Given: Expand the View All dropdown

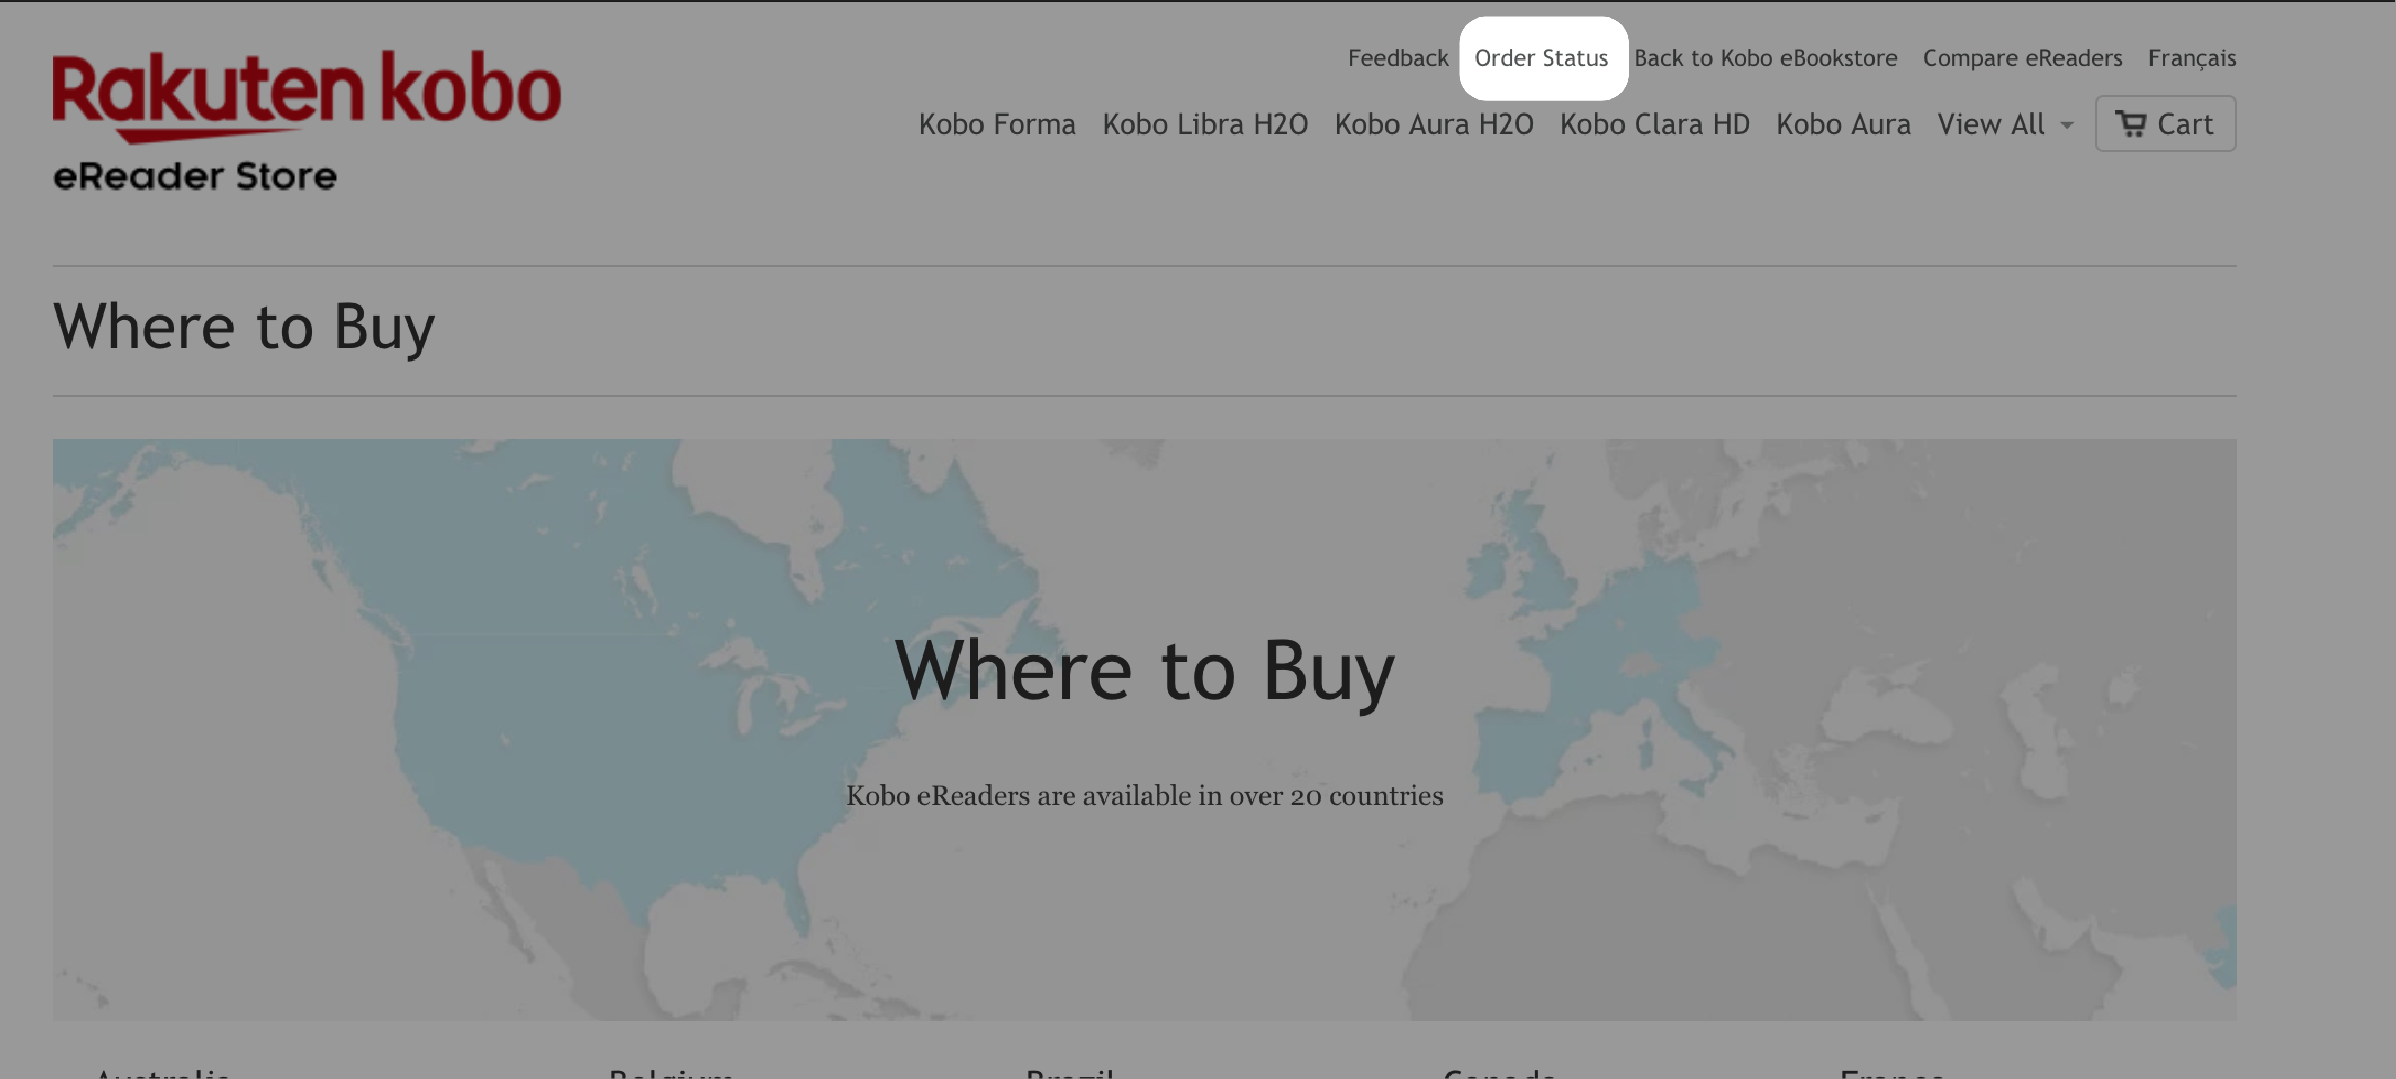Looking at the screenshot, I should [2004, 124].
